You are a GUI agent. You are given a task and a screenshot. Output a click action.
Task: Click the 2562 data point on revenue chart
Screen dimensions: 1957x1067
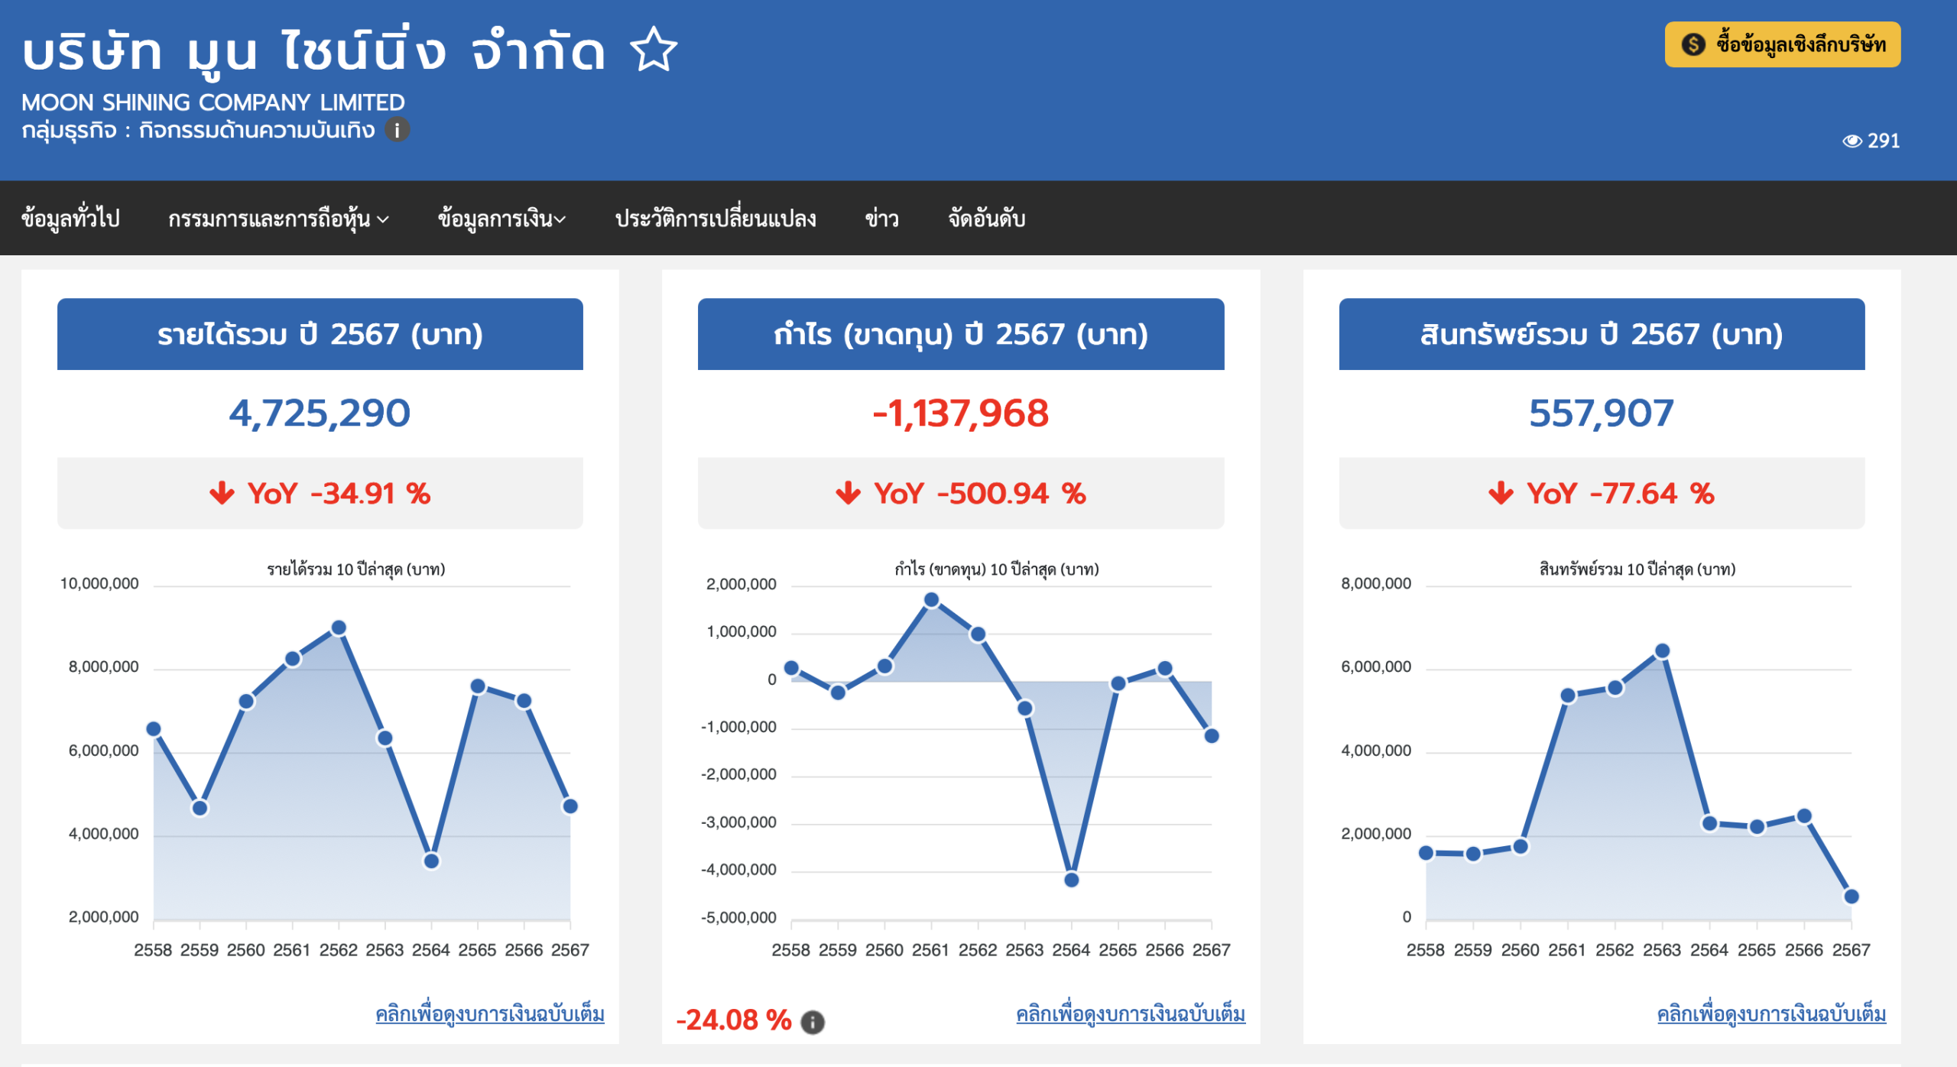coord(339,628)
